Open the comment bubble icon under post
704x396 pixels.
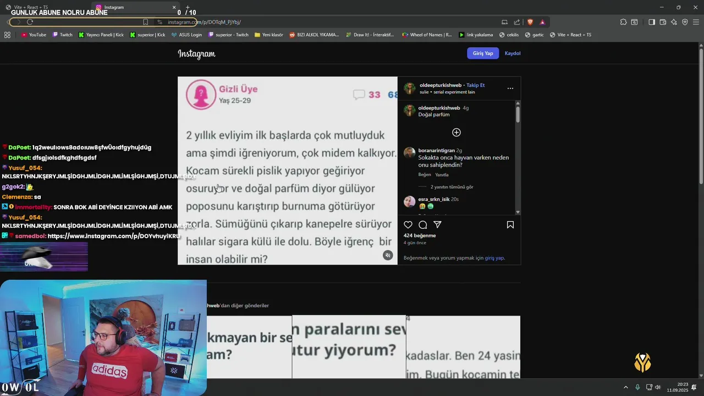coord(423,224)
